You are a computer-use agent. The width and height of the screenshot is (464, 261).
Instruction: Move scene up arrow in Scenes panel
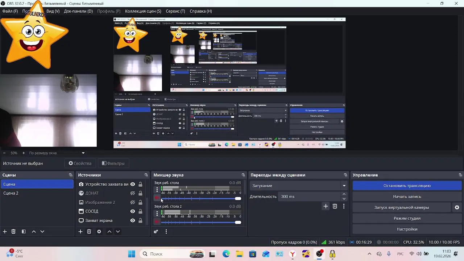[34, 232]
